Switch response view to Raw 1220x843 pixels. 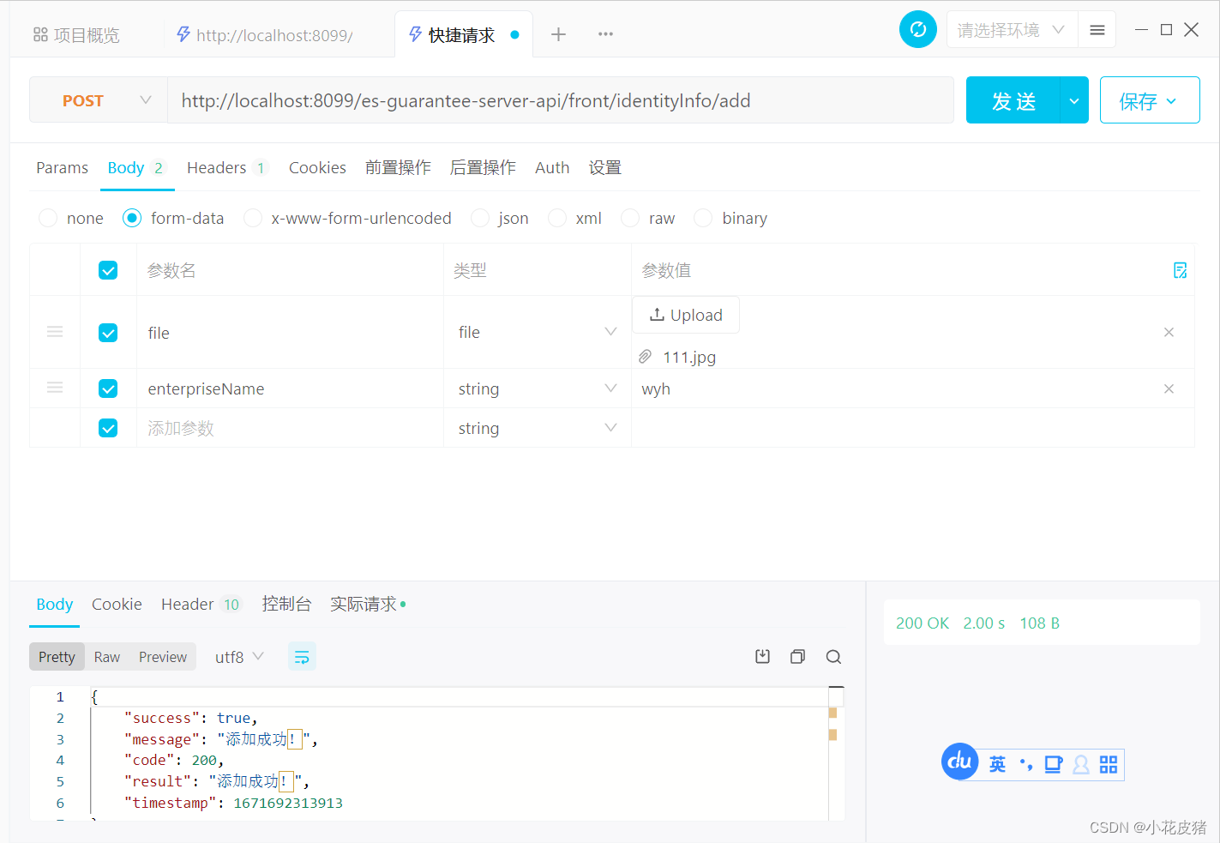pos(107,657)
